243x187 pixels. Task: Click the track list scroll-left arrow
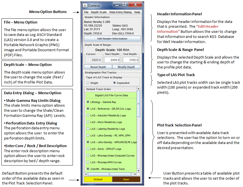(86, 174)
